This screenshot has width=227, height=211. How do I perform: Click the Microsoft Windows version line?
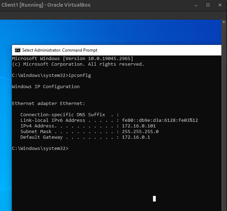72,59
